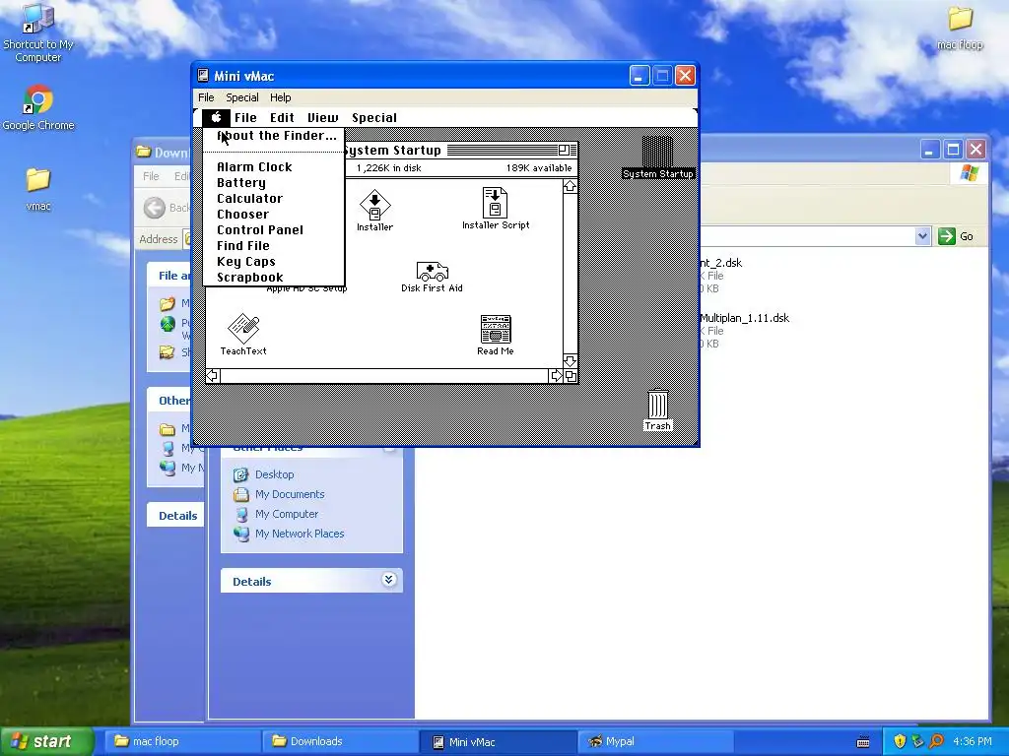Open the Mac Finder Special menu
1009x756 pixels.
coord(373,118)
